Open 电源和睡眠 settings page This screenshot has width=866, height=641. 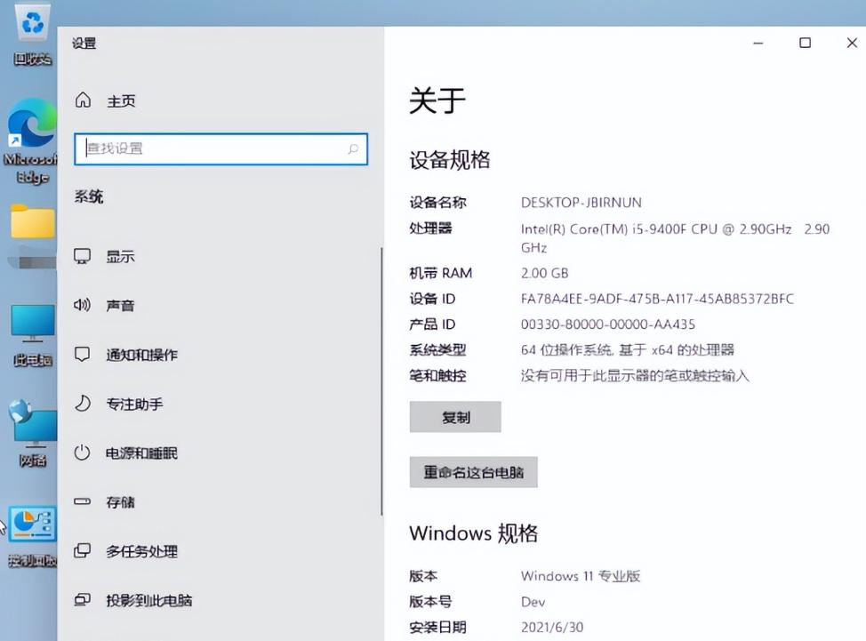[x=142, y=453]
